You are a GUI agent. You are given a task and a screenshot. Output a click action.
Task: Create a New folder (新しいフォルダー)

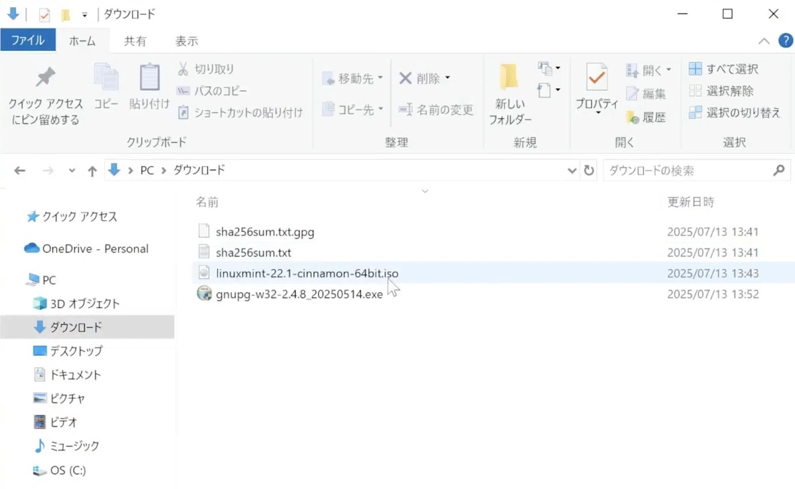point(510,95)
